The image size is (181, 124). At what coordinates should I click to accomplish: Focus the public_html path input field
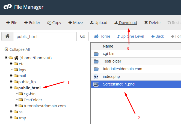(x=45, y=36)
